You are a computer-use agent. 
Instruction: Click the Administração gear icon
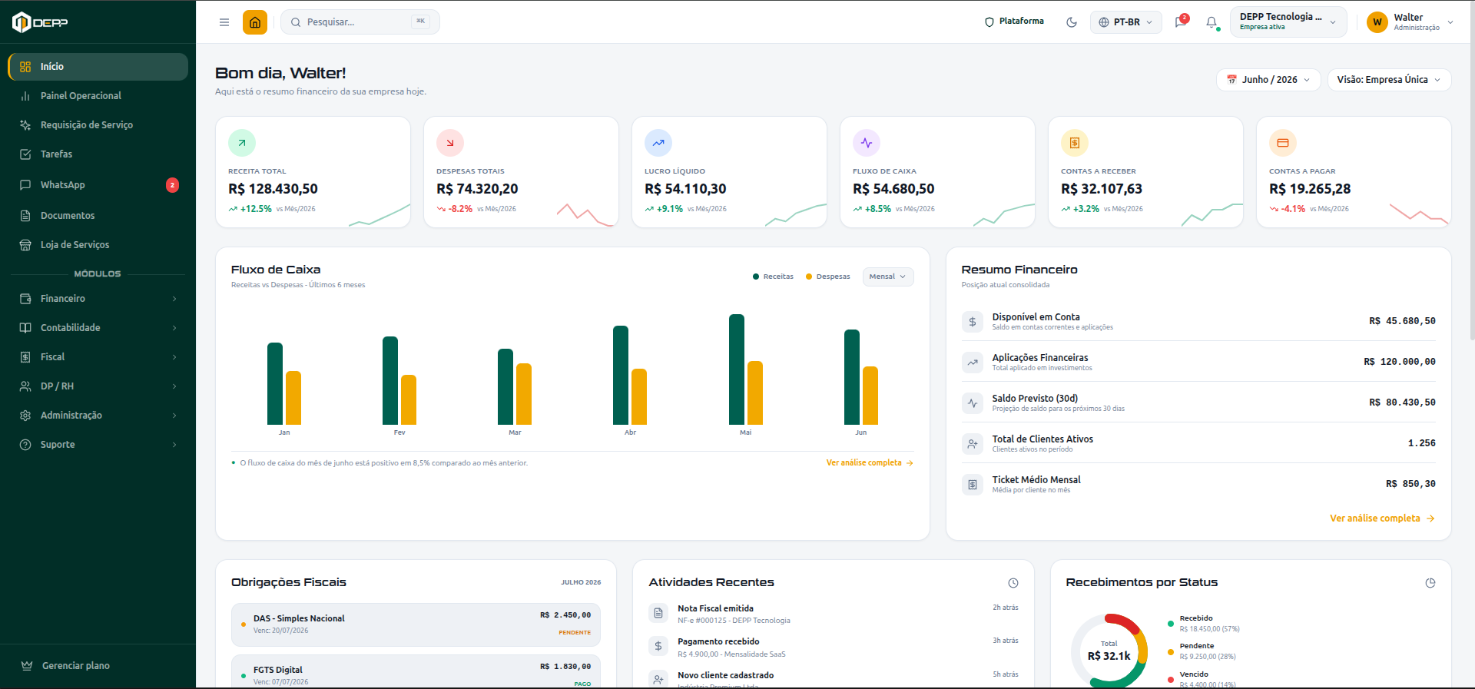pos(25,416)
